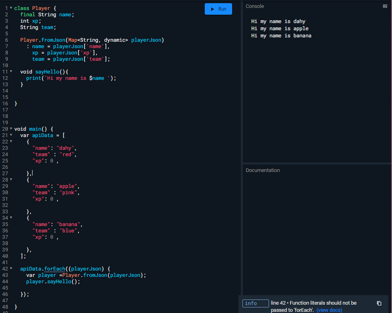Click console output 'Hi my name is apple'
Screen dimensions: 392x313
point(279,29)
